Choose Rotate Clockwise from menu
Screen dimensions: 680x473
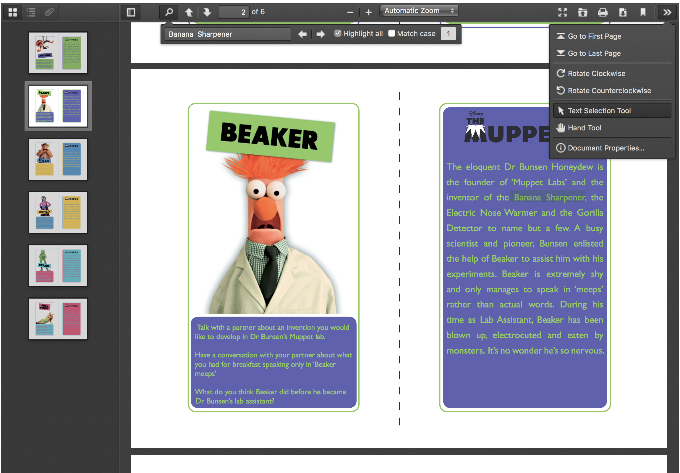[x=597, y=73]
